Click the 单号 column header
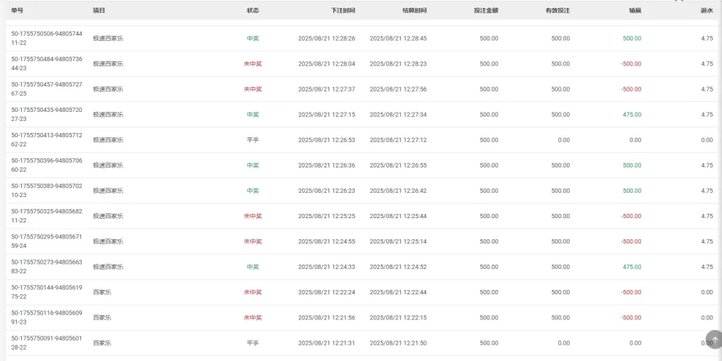This screenshot has width=722, height=361. point(17,10)
